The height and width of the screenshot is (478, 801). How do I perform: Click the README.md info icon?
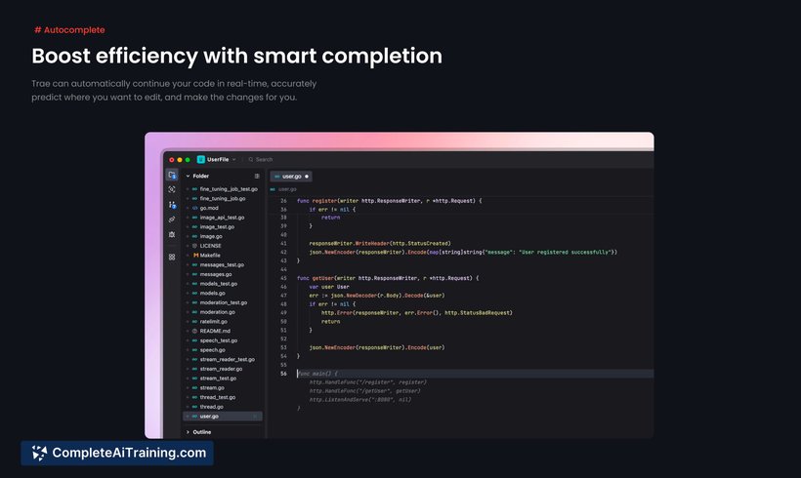[x=194, y=331]
